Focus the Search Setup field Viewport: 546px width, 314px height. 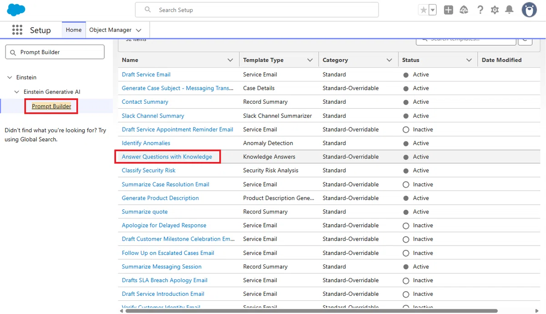(257, 10)
